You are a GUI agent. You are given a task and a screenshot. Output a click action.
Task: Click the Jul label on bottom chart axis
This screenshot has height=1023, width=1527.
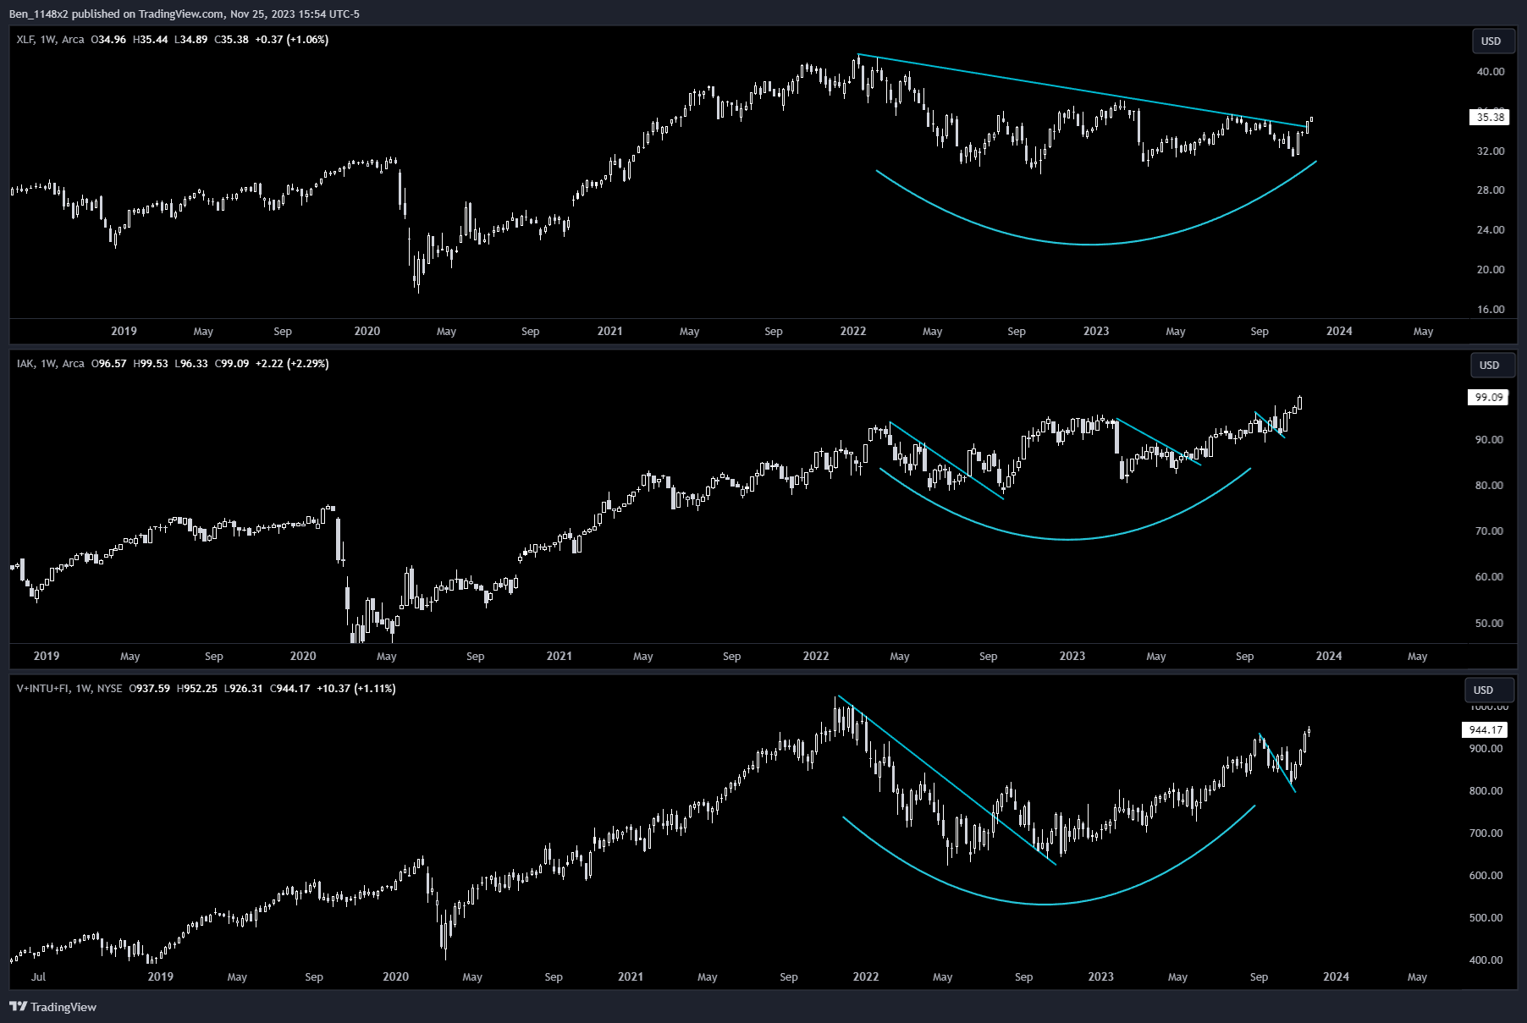click(x=38, y=977)
